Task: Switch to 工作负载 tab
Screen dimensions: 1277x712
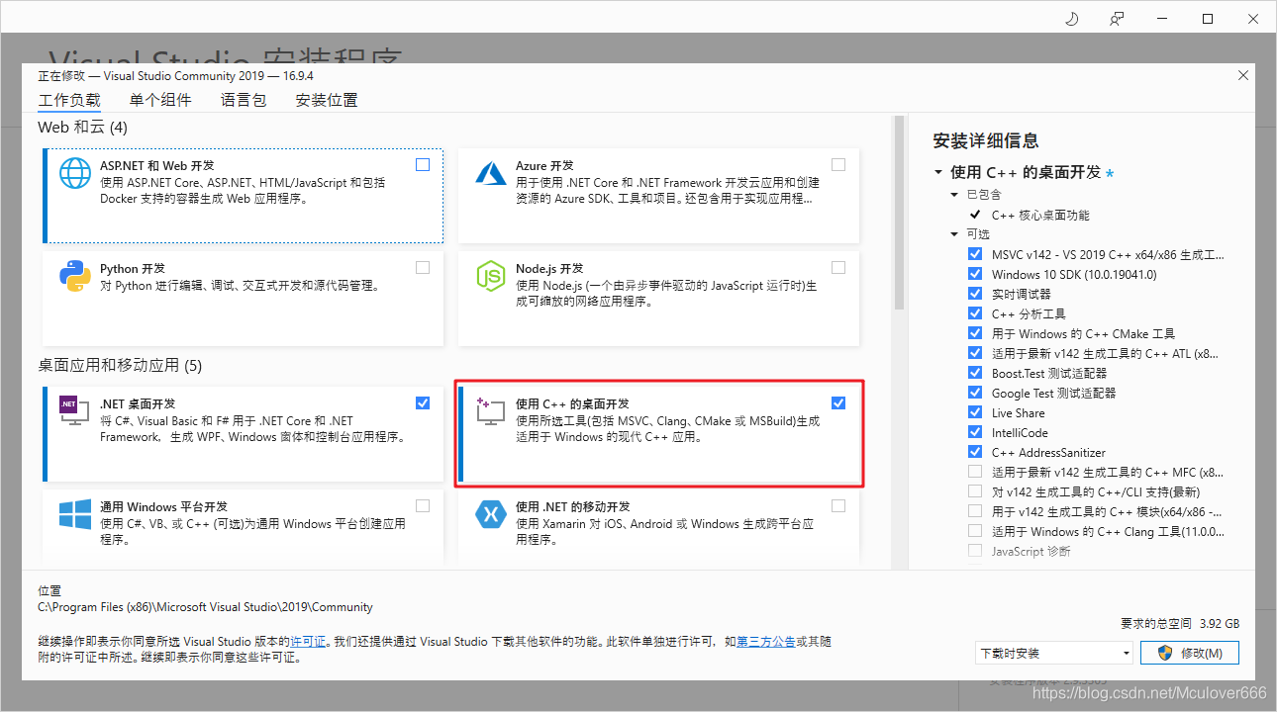Action: coord(69,100)
